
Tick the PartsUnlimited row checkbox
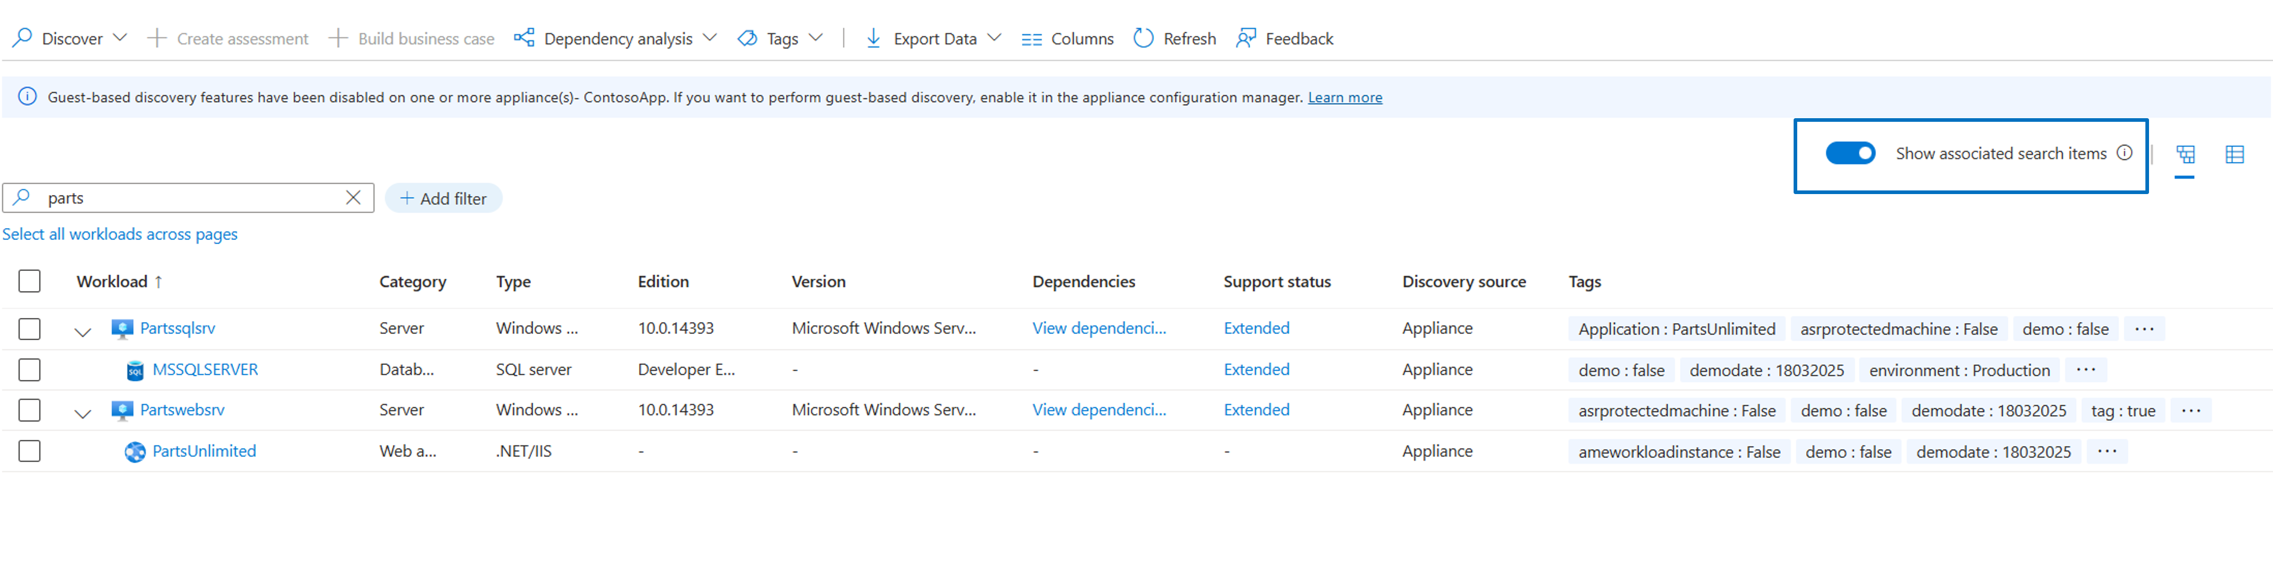pos(29,451)
